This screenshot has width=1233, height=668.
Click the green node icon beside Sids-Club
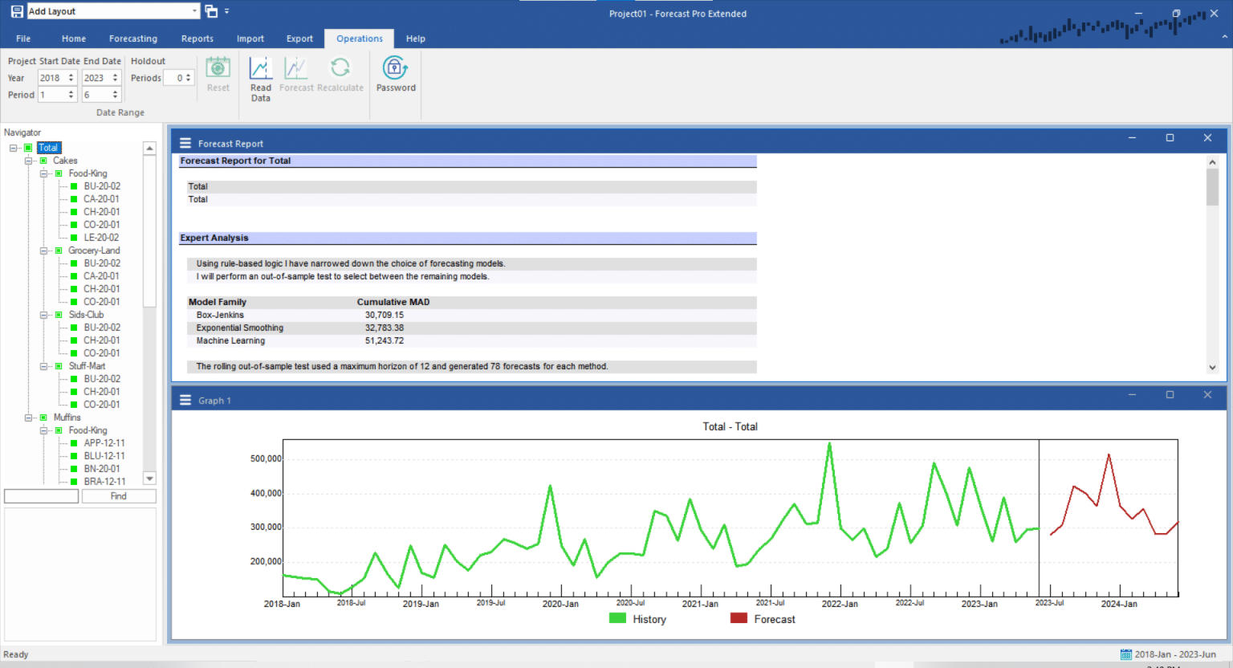pos(59,315)
